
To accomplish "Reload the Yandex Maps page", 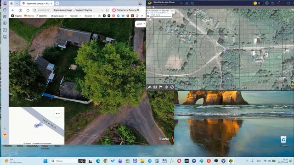I will click(x=28, y=10).
